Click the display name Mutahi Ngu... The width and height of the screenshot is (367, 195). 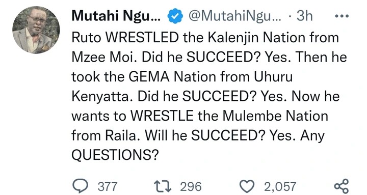(116, 16)
